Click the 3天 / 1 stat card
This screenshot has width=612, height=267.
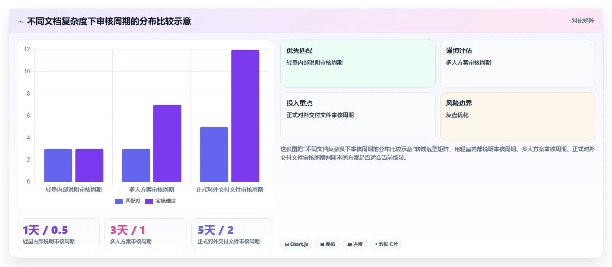point(146,234)
